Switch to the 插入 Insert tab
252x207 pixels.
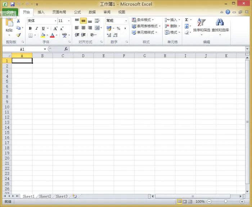(x=41, y=12)
